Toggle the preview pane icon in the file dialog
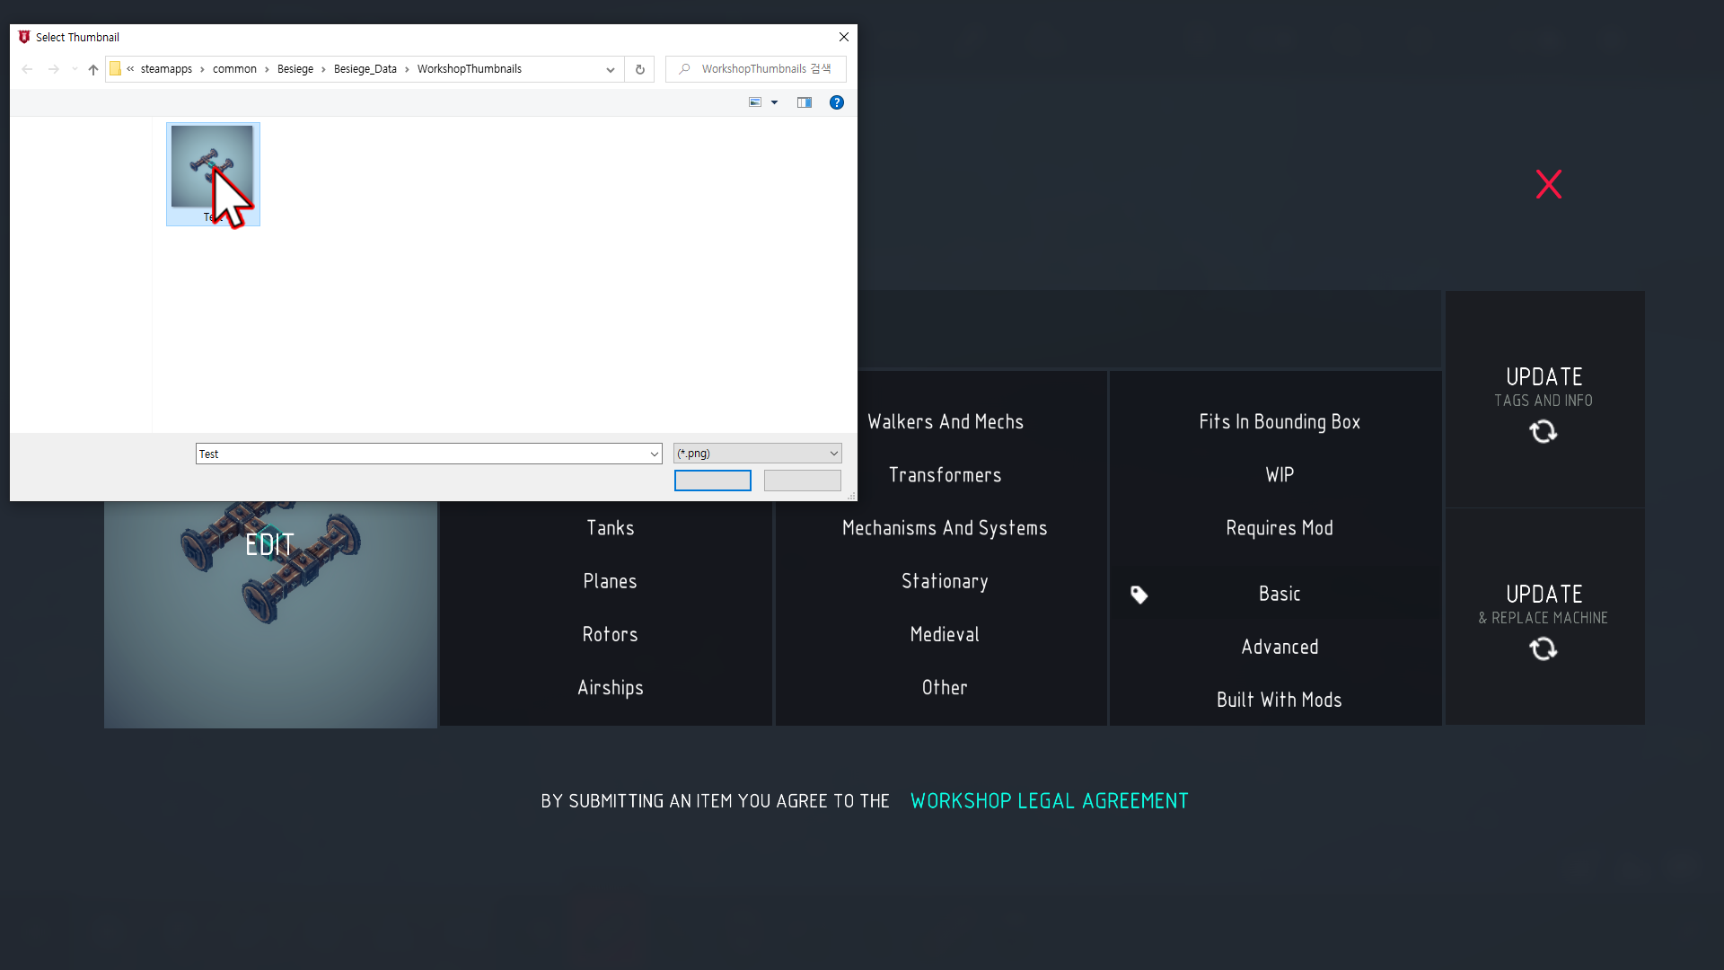1724x970 pixels. pyautogui.click(x=804, y=102)
